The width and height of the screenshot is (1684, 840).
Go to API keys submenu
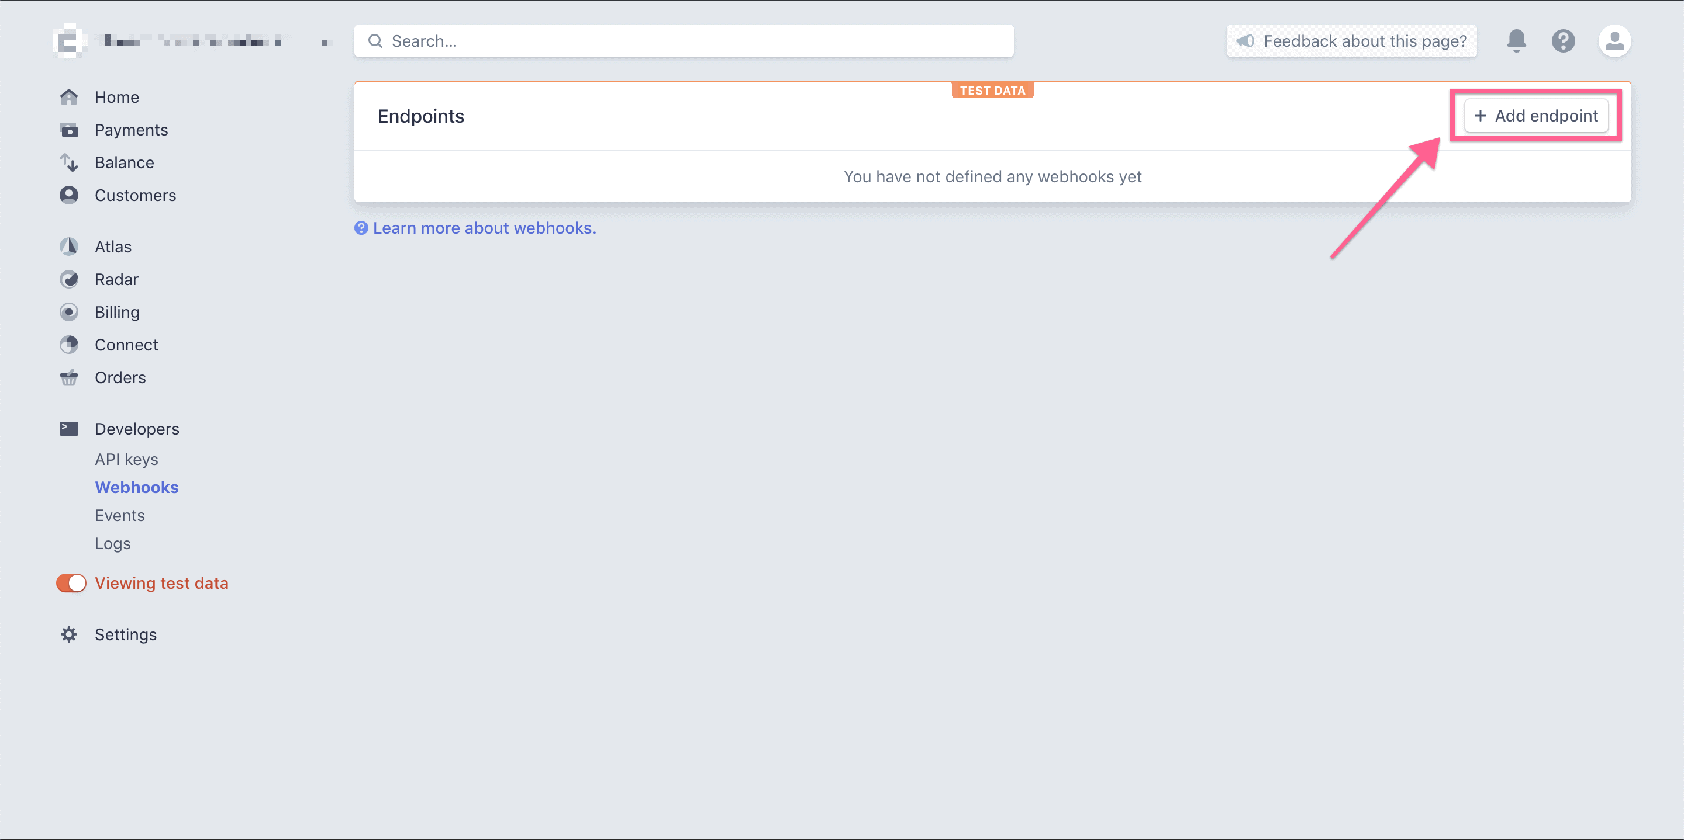[x=126, y=459]
